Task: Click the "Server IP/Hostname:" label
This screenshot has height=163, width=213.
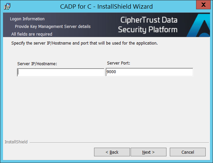Action: tap(37, 64)
